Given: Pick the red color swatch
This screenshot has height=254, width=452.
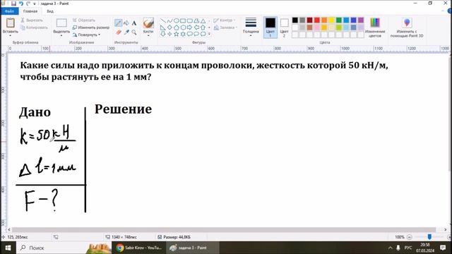Looking at the screenshot, I should point(317,20).
